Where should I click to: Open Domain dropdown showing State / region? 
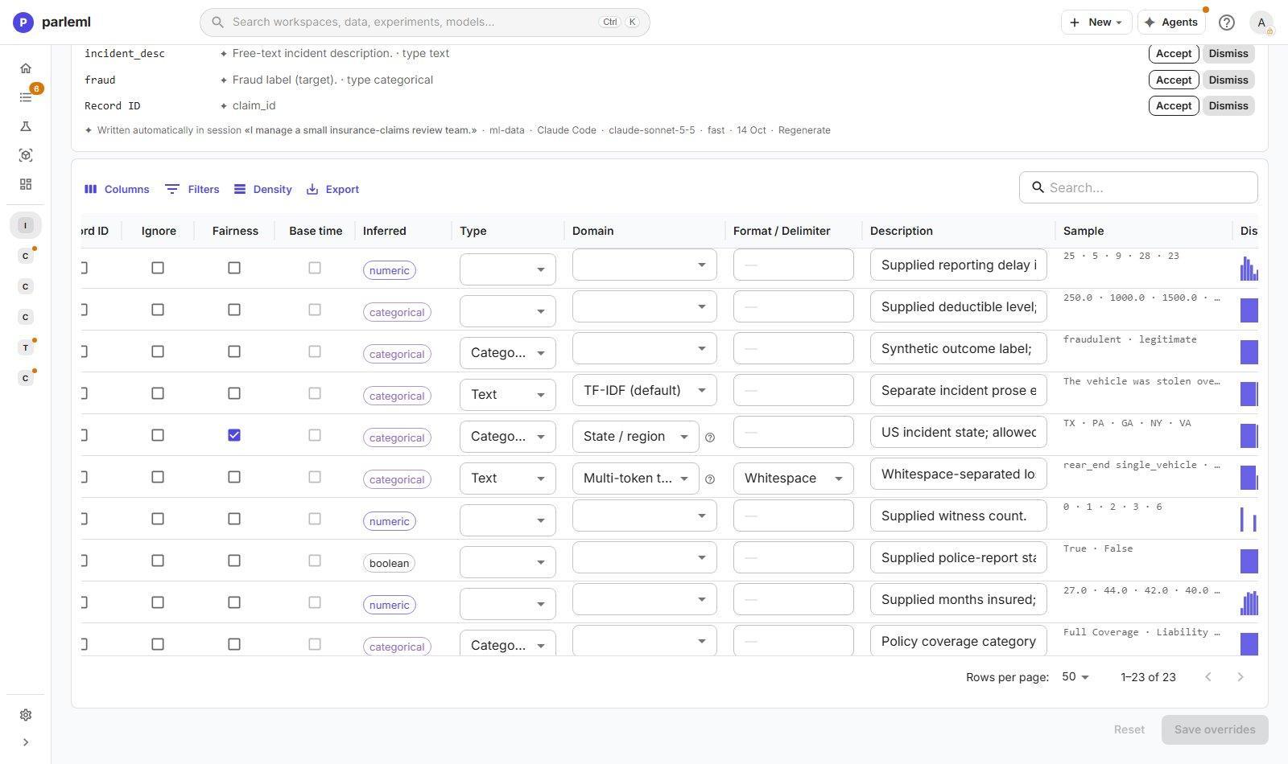[636, 436]
